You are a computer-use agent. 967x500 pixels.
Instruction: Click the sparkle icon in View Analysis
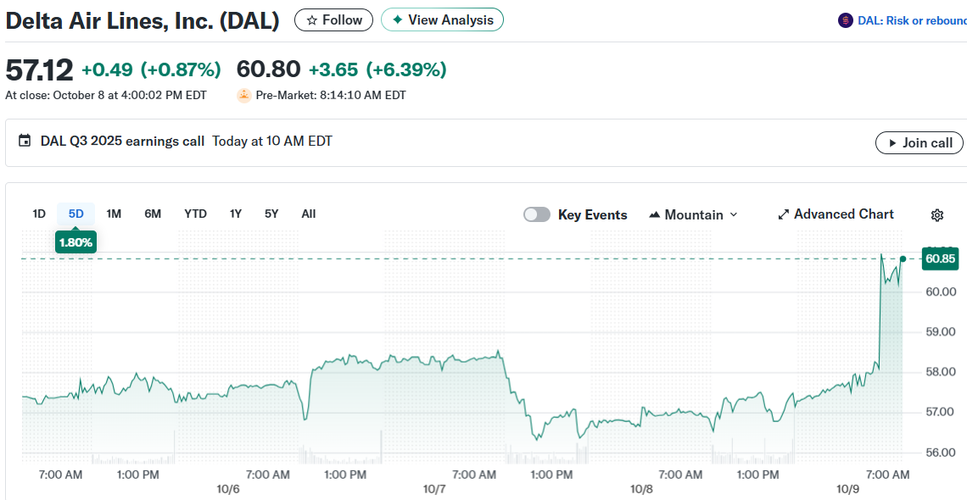pos(397,19)
